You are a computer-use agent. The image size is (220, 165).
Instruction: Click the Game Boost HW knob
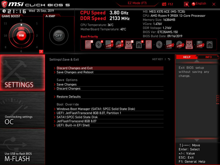[21, 35]
